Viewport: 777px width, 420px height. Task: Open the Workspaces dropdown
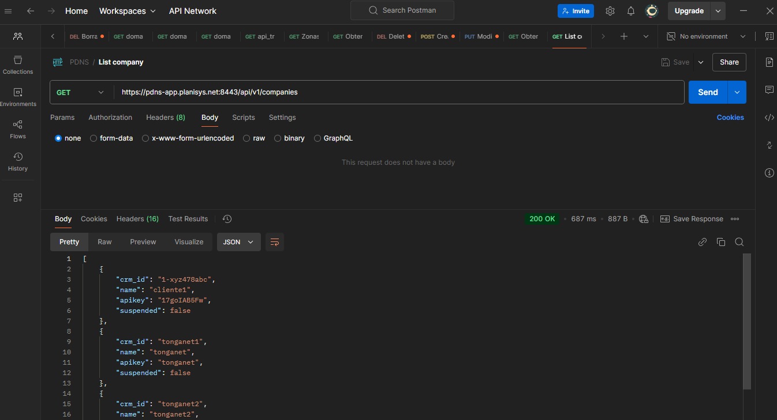[x=128, y=11]
